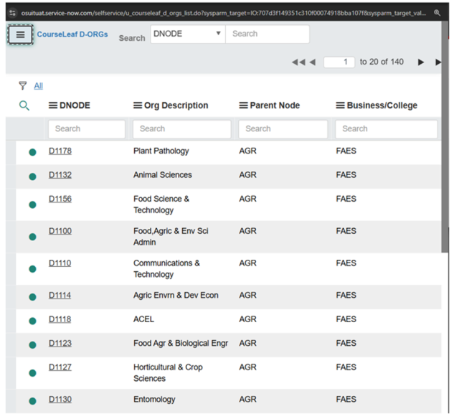
Task: Click the Entomology description cell
Action: pyautogui.click(x=154, y=400)
